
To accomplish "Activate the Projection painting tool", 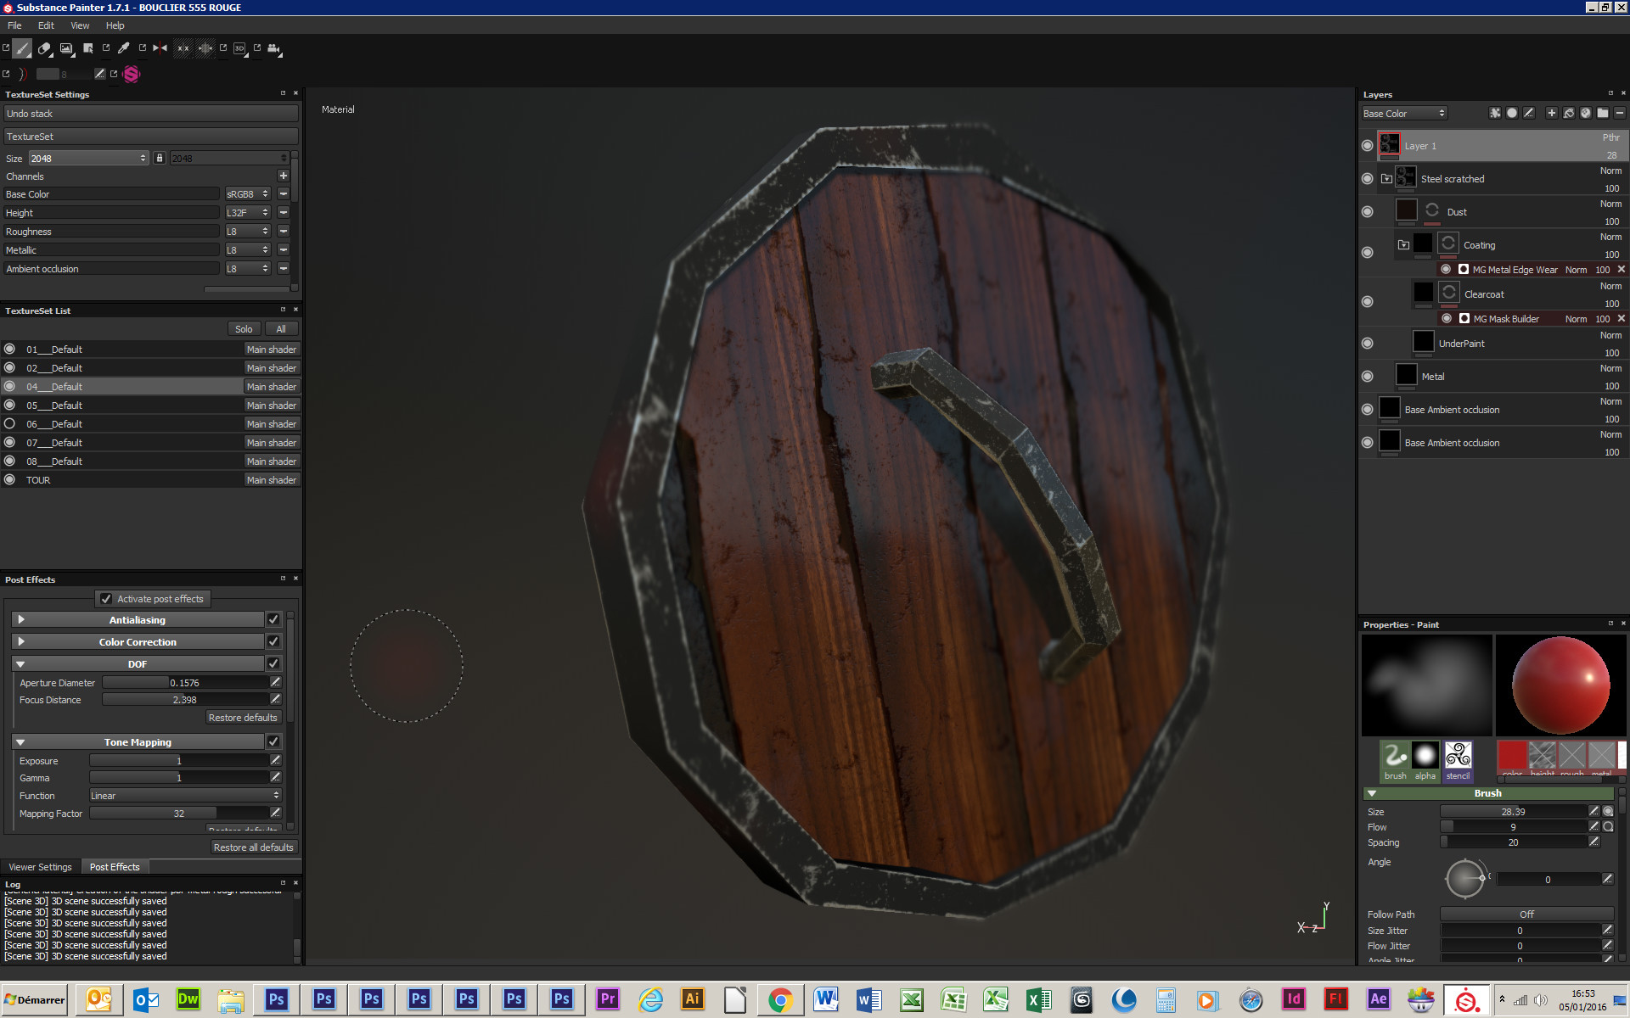I will click(66, 49).
